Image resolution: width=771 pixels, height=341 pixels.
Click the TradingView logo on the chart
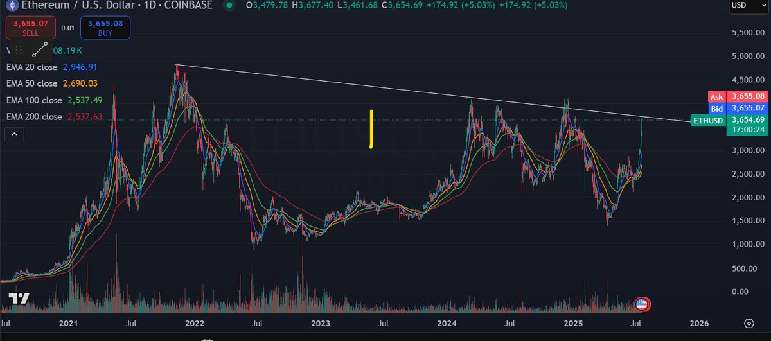[18, 299]
